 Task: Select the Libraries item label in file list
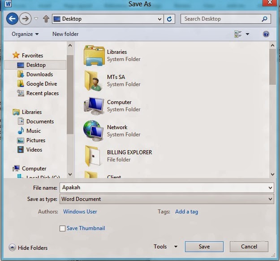pos(117,52)
